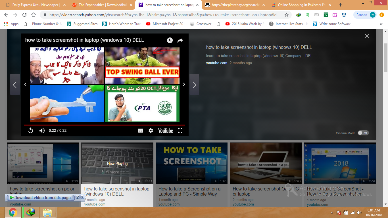Viewport: 388px width, 218px height.
Task: Click the Watch later clock icon
Action: 170,40
